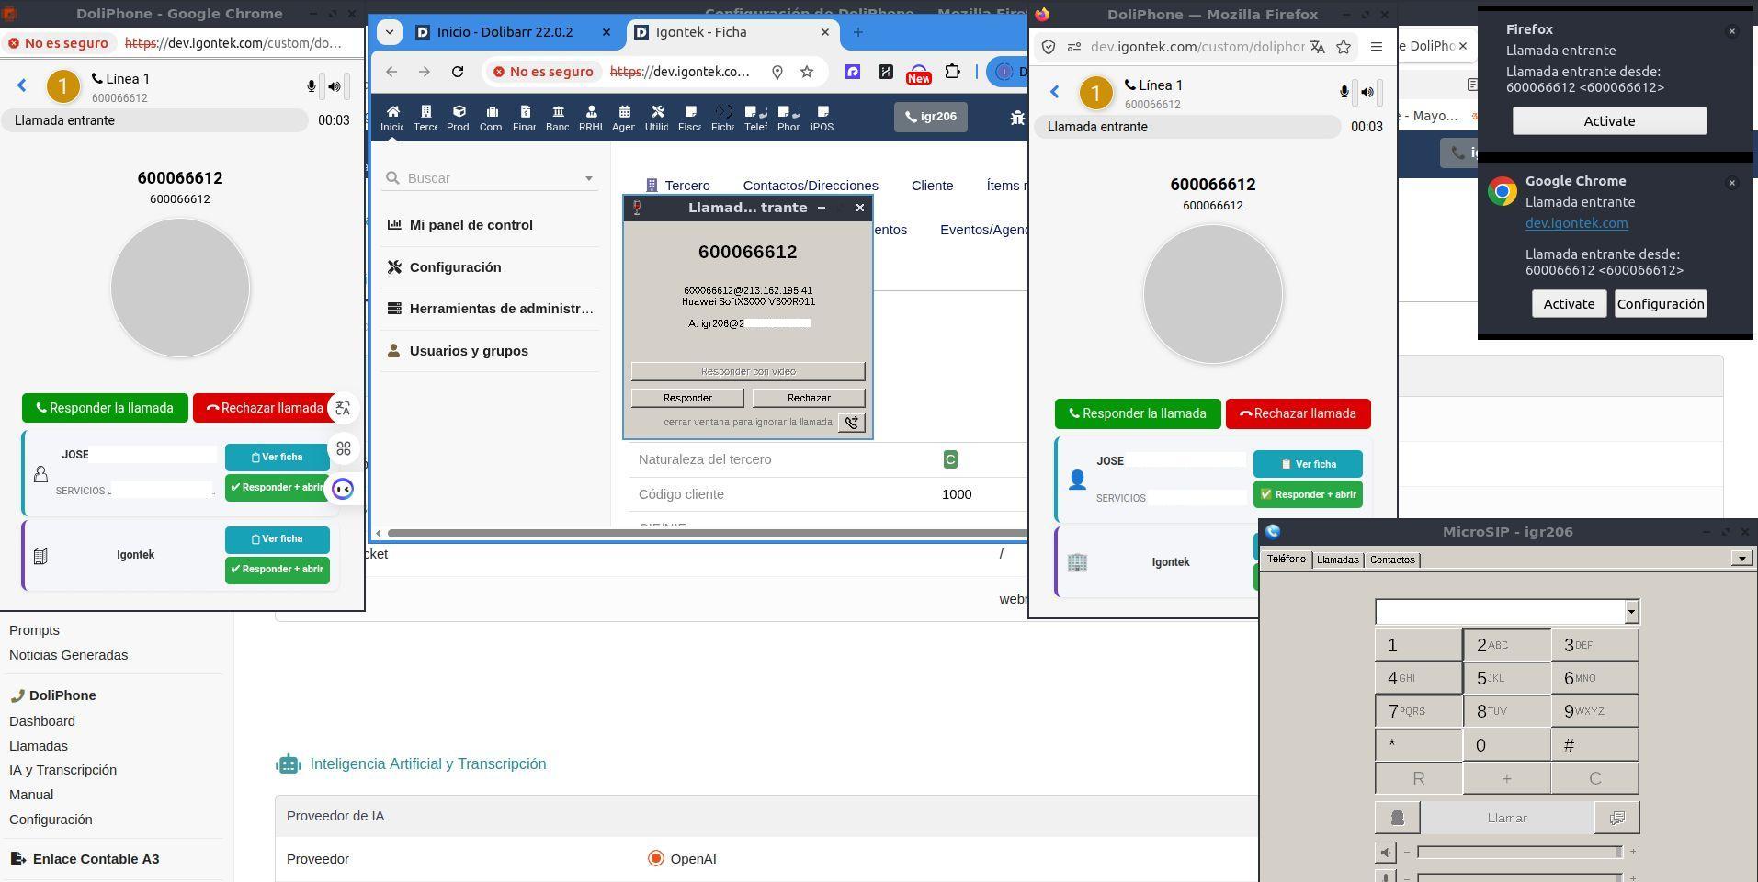Open Firefox hamburger menu
This screenshot has width=1758, height=882.
1376,47
